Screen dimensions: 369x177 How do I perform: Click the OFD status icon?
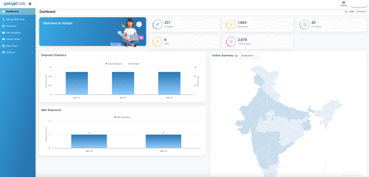click(x=157, y=42)
